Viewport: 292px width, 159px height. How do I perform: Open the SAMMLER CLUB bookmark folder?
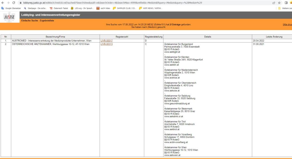pos(125,8)
